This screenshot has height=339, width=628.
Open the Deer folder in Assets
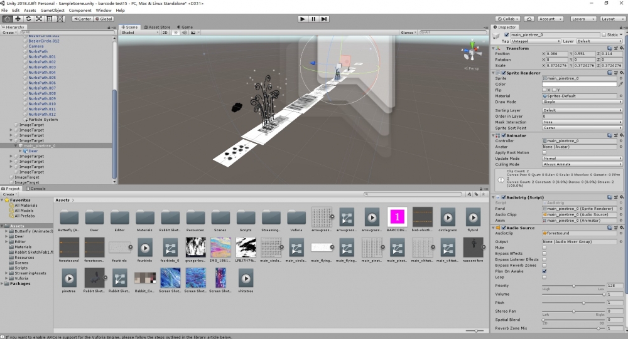[95, 218]
